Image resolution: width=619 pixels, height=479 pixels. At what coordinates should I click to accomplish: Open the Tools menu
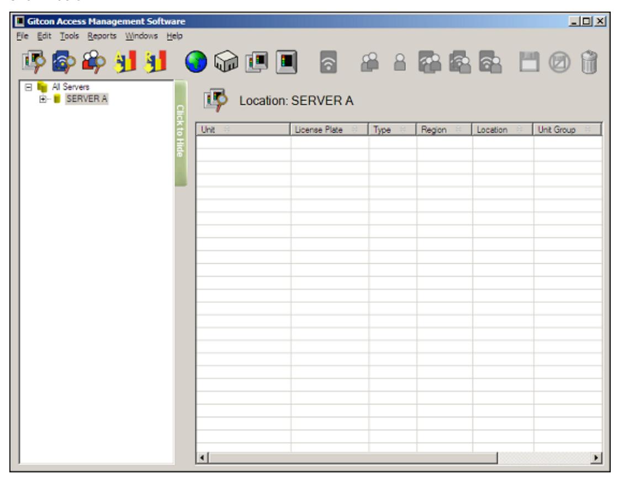[x=70, y=36]
